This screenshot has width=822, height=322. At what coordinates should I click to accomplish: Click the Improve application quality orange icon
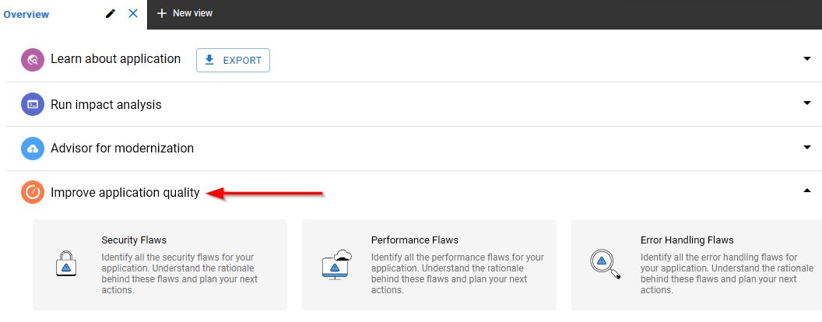click(x=33, y=192)
